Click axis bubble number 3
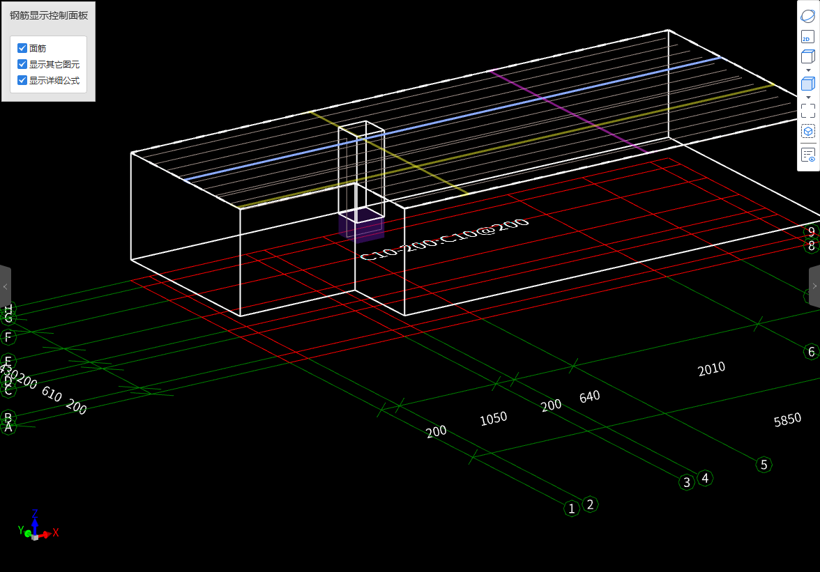 tap(687, 482)
